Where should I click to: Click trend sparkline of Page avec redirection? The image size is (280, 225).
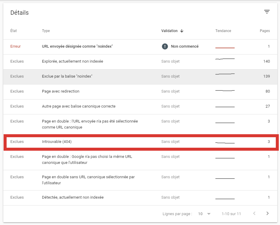point(225,90)
